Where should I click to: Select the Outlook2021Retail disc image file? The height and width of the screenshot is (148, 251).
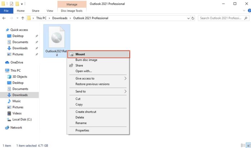pos(57,41)
